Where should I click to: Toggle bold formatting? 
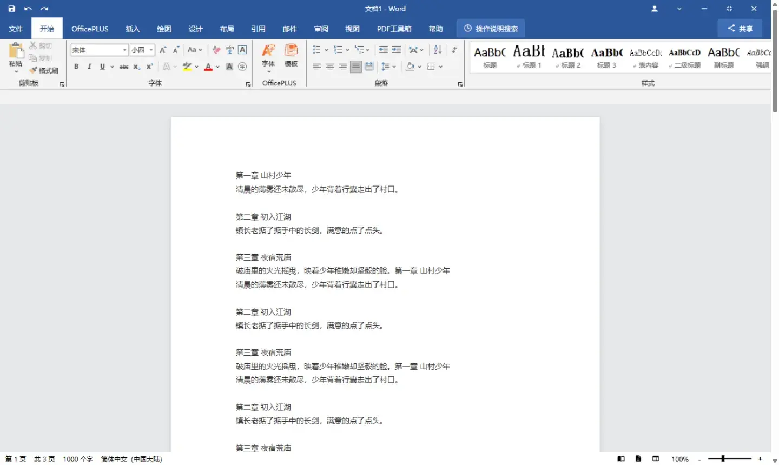point(76,67)
